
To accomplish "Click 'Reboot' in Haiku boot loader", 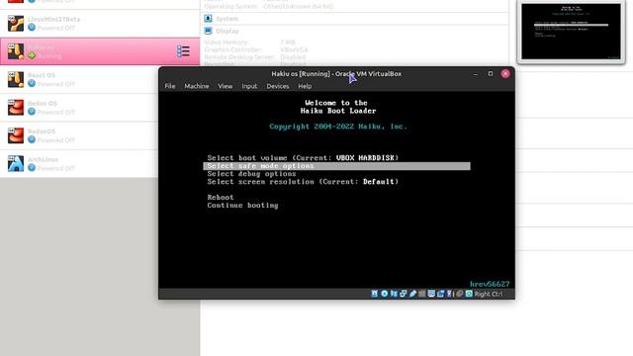I will (221, 198).
